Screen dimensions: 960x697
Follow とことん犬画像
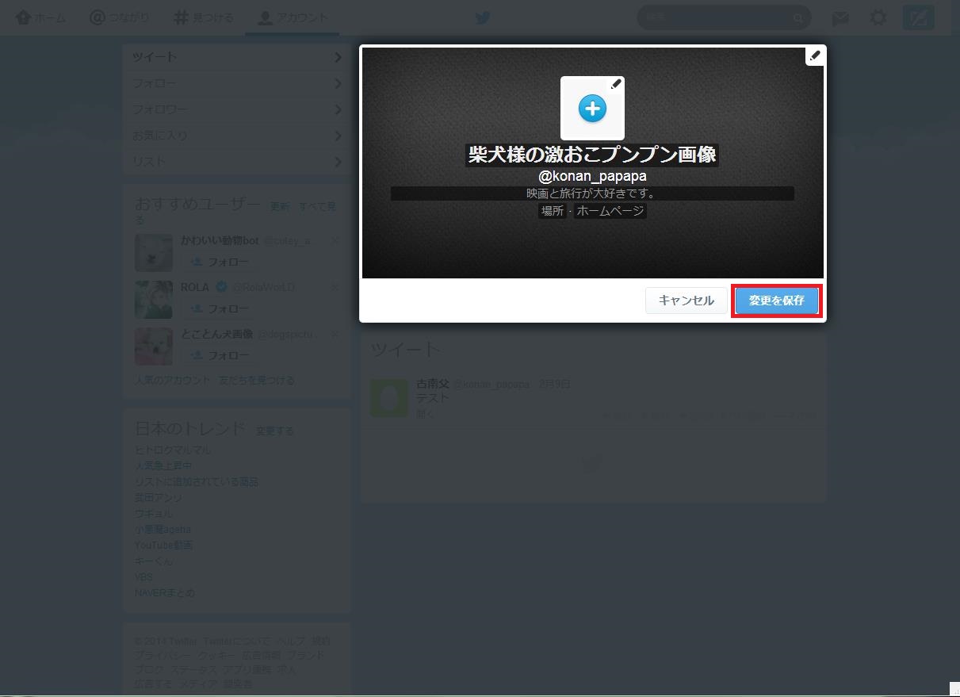tap(220, 355)
